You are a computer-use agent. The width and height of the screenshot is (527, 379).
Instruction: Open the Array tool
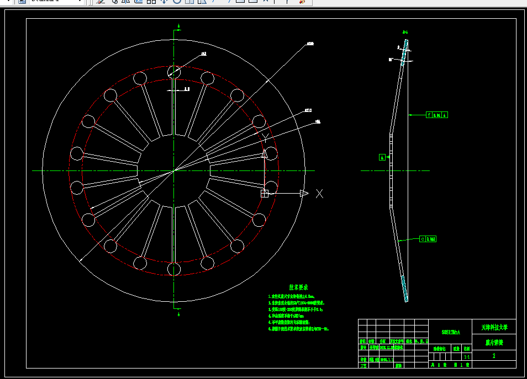151,2
